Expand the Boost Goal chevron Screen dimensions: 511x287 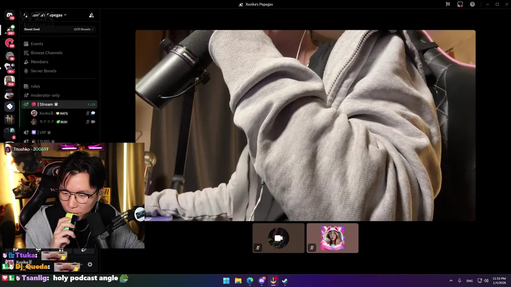[x=93, y=29]
